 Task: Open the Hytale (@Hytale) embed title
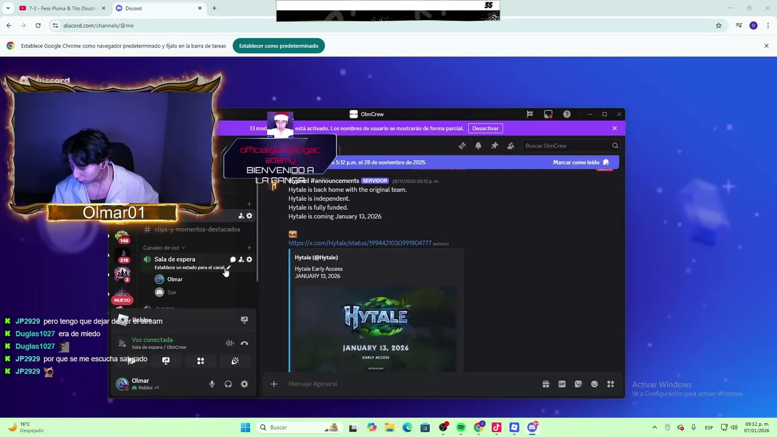pyautogui.click(x=316, y=257)
